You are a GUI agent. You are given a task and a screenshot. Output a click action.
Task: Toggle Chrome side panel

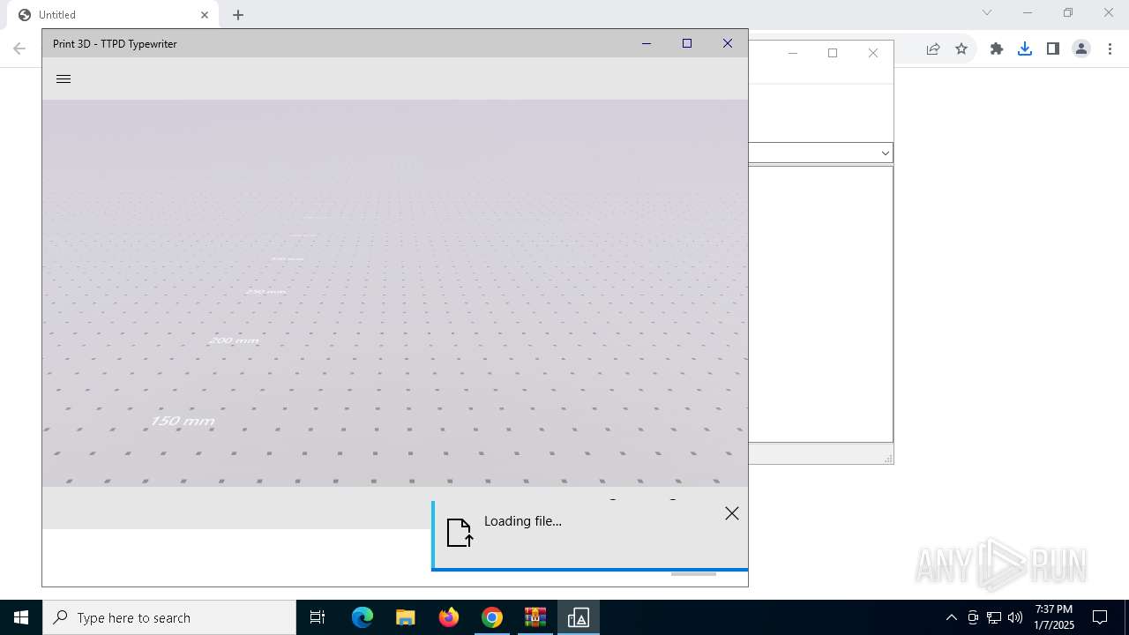coord(1053,49)
